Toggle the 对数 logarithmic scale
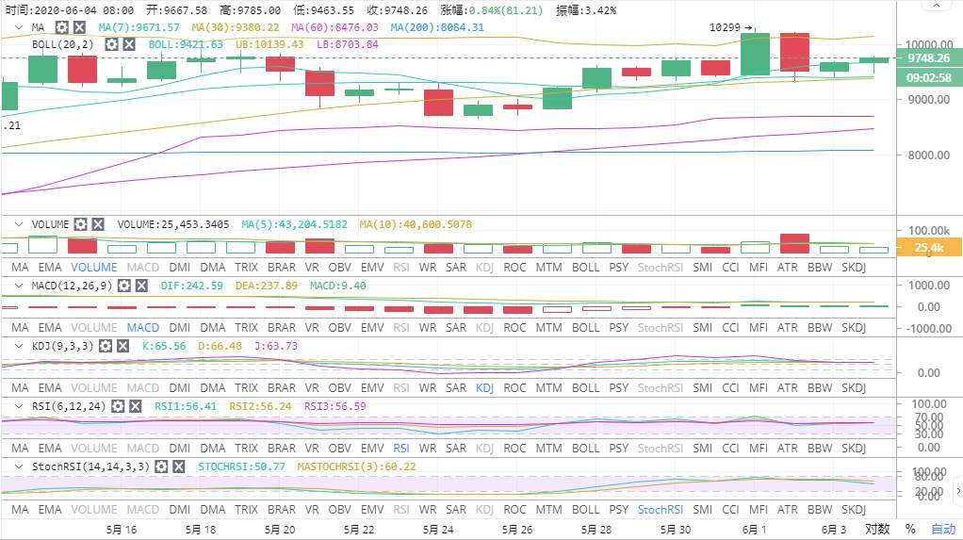The image size is (963, 540). 877,529
